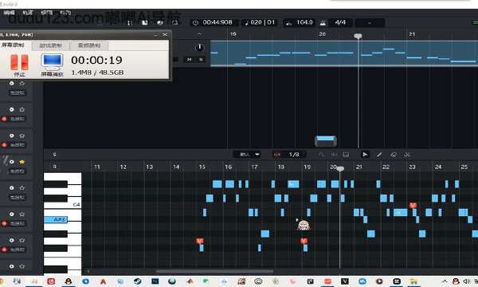
Task: Toggle the red snap icon beside 1/8
Action: point(276,155)
